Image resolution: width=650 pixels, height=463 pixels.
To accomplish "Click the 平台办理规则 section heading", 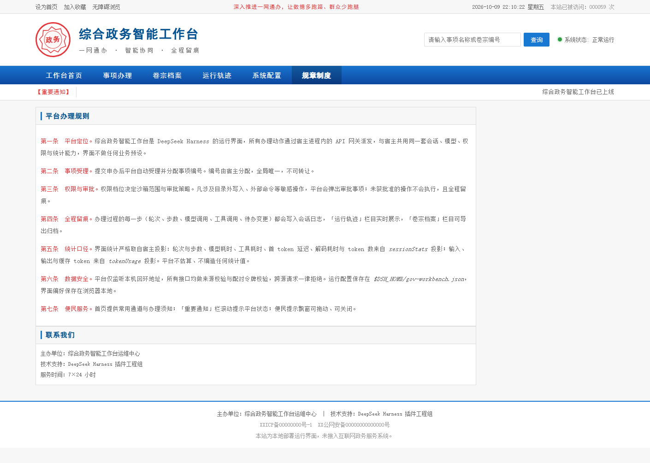I will pos(67,116).
